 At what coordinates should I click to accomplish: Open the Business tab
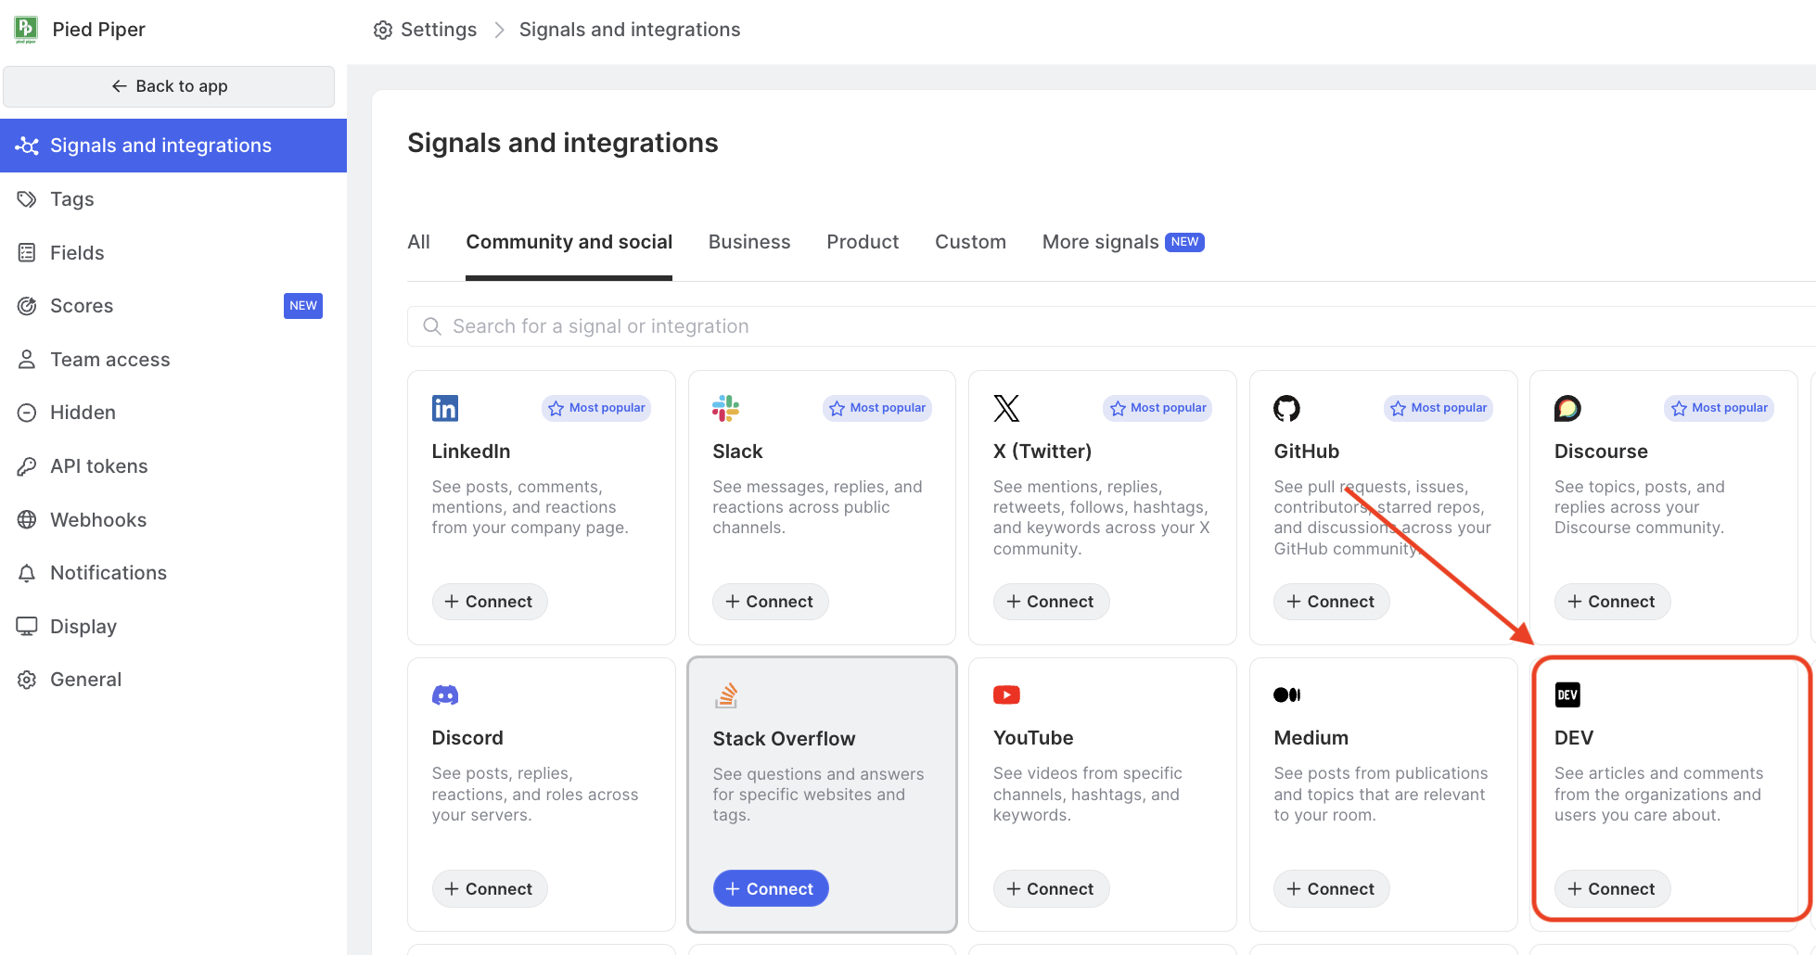coord(749,242)
